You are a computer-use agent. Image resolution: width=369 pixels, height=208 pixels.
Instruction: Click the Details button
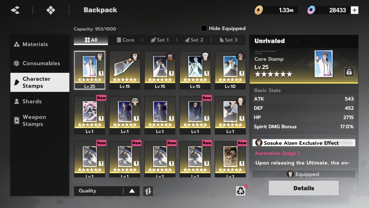304,188
